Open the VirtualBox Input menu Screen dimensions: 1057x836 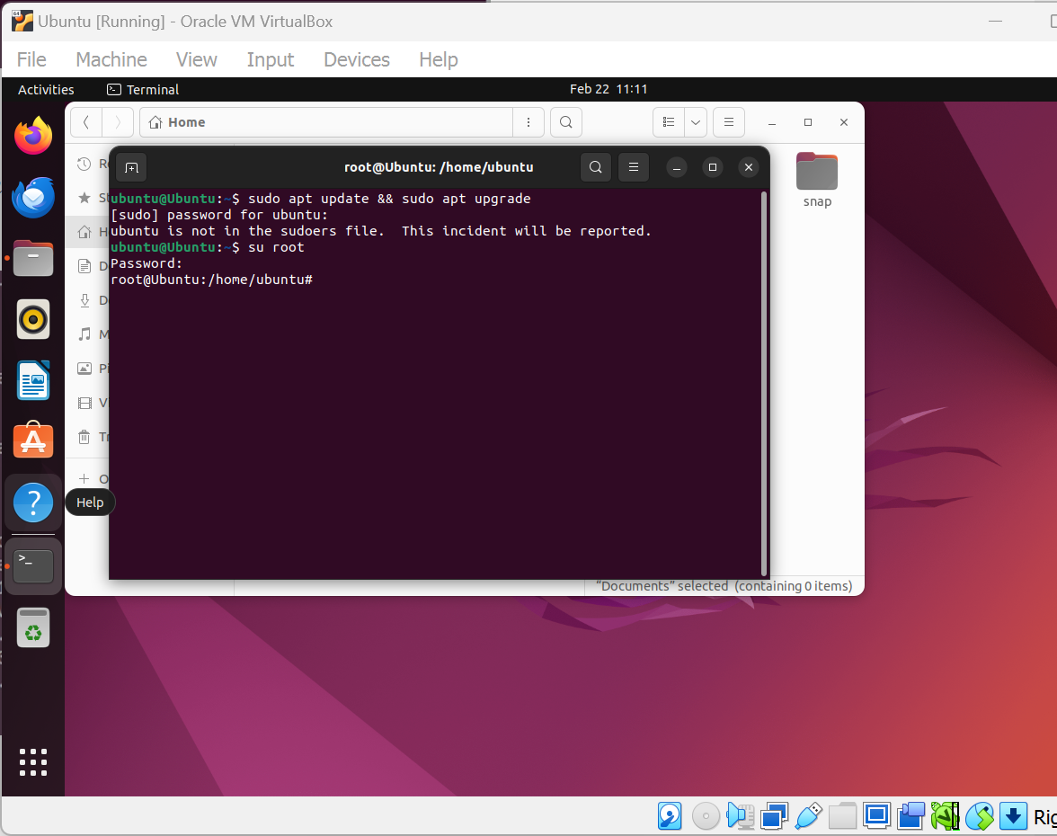click(271, 59)
